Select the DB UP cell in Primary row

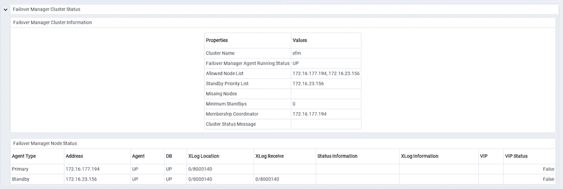click(175, 169)
